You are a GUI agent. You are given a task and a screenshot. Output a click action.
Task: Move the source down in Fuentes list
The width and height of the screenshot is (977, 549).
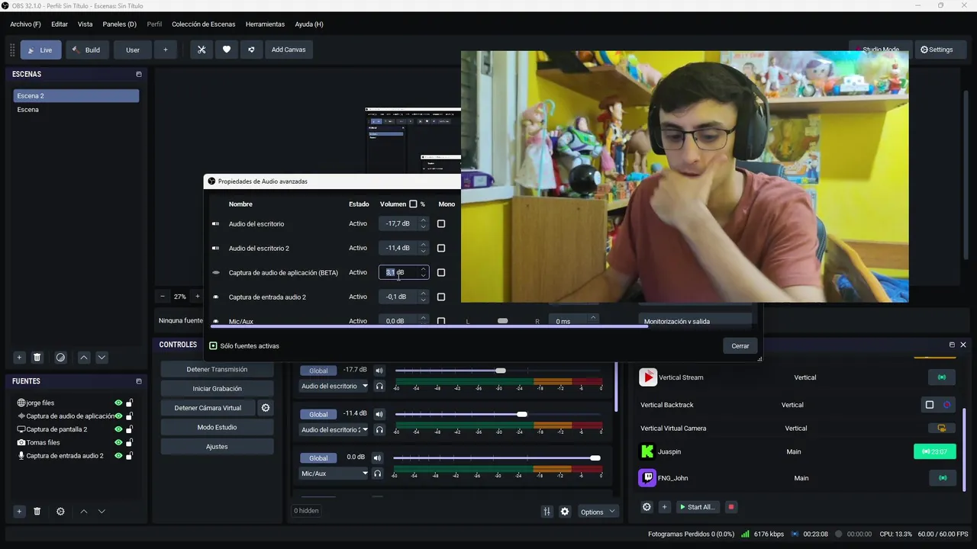click(102, 512)
